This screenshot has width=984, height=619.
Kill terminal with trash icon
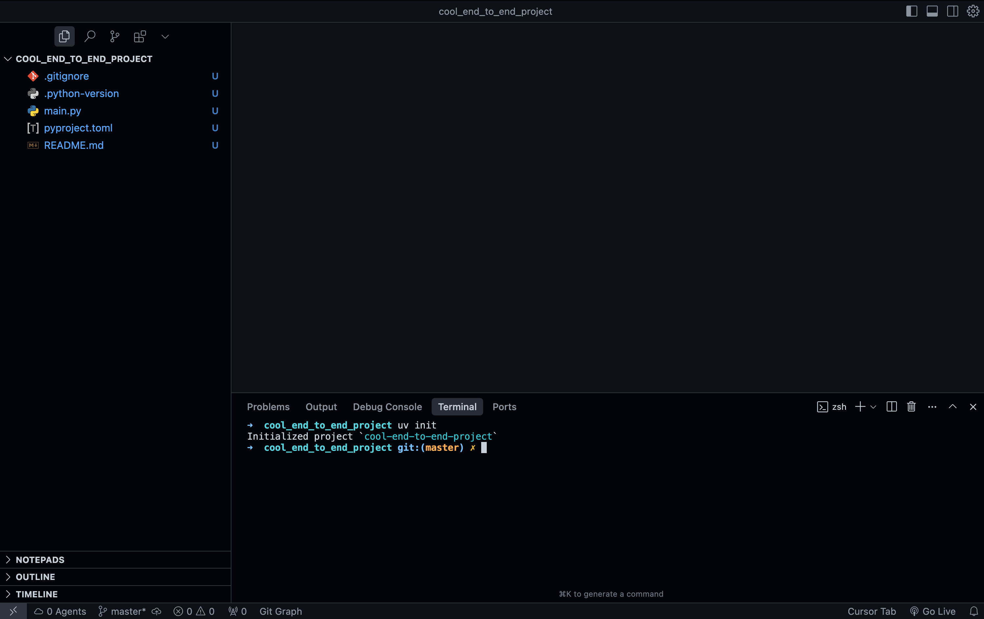click(911, 407)
